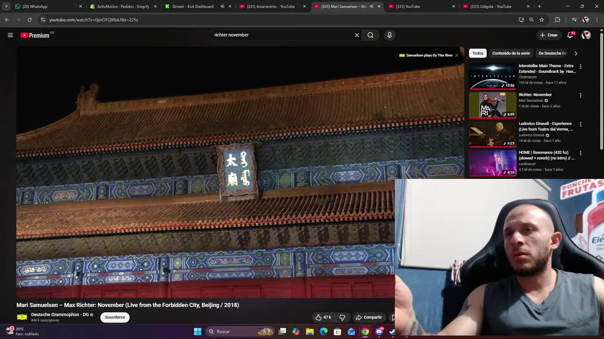The height and width of the screenshot is (339, 604).
Task: Reload the current page
Action: [29, 20]
